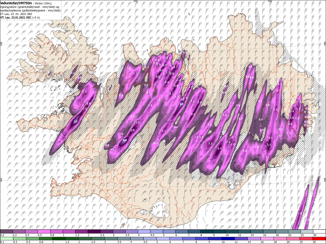Click the snow scale label 0.2
Viewport: 326px width, 244px height.
click(2, 235)
